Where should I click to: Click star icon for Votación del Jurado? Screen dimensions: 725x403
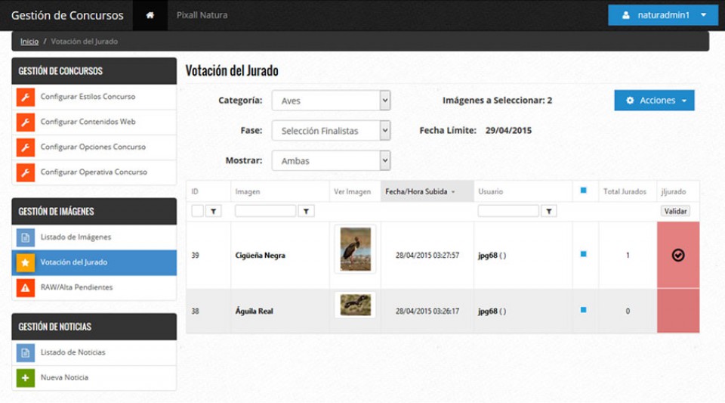[x=26, y=262]
